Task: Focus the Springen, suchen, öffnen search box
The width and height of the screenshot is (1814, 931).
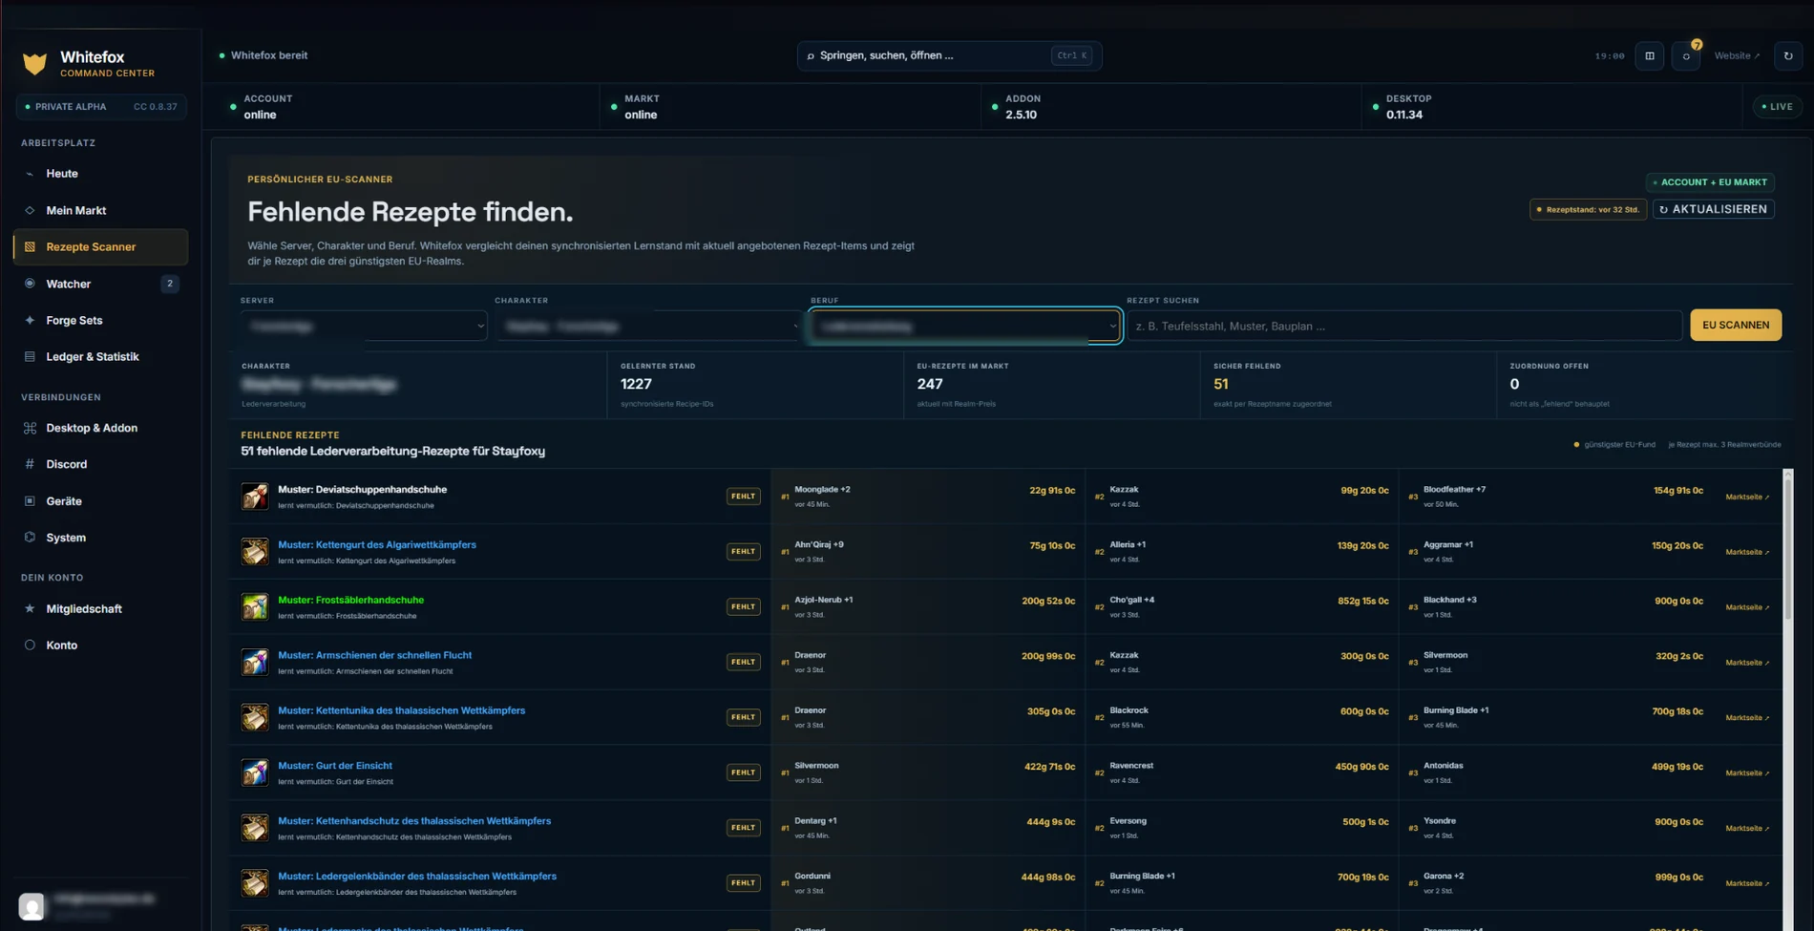Action: pyautogui.click(x=949, y=55)
